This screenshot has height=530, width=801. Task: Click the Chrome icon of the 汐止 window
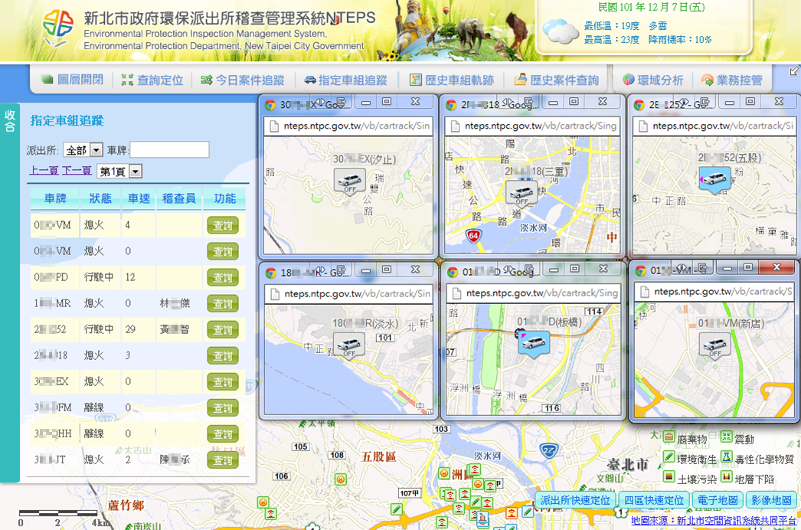(x=270, y=105)
